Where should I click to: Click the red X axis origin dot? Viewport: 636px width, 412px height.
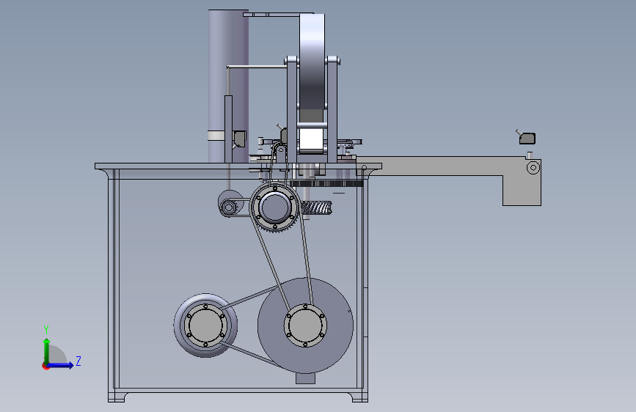click(x=45, y=366)
